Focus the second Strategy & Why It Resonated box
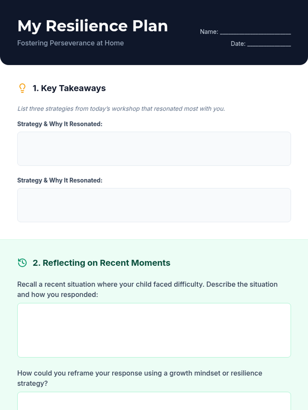Screen dimensions: 308x410 (x=154, y=205)
